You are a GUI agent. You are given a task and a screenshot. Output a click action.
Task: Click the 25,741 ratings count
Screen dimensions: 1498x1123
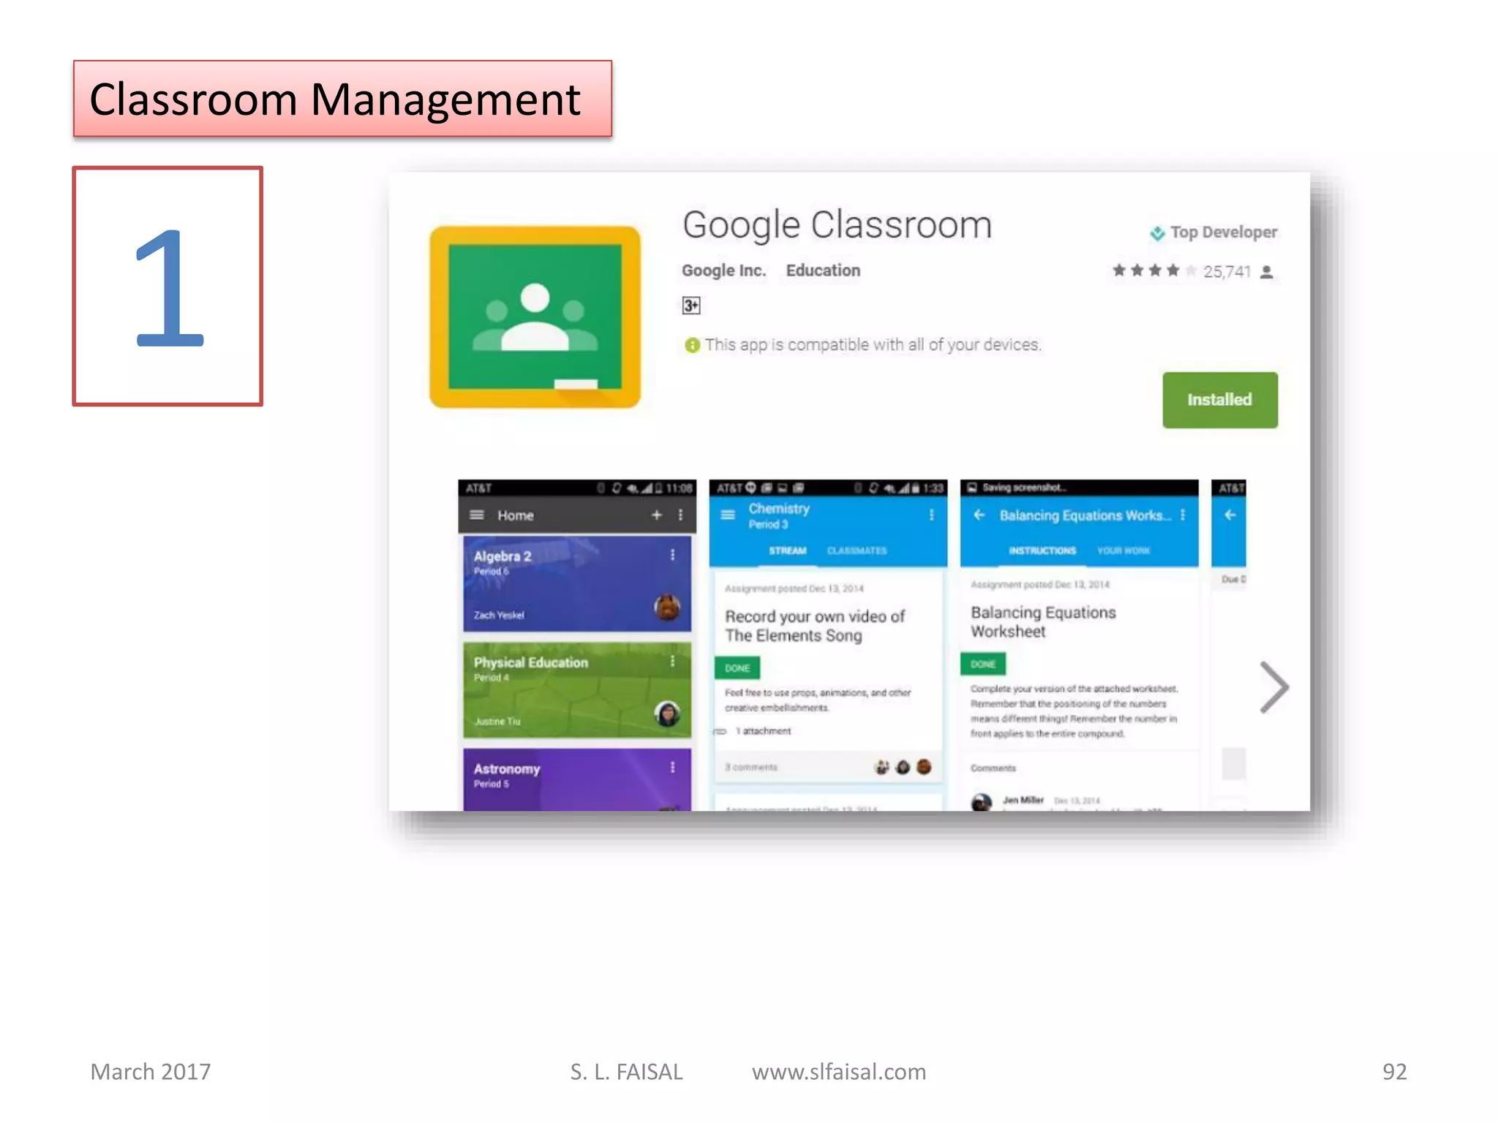pyautogui.click(x=1227, y=272)
